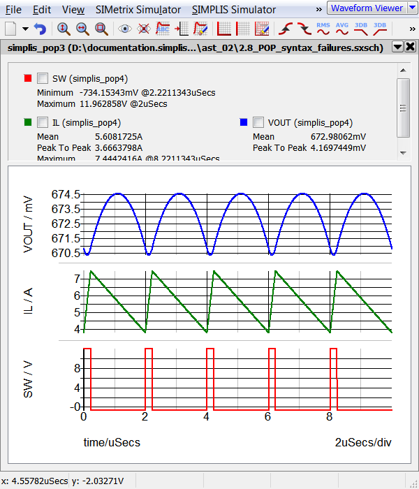Click the show curves eye icon

pos(125,29)
